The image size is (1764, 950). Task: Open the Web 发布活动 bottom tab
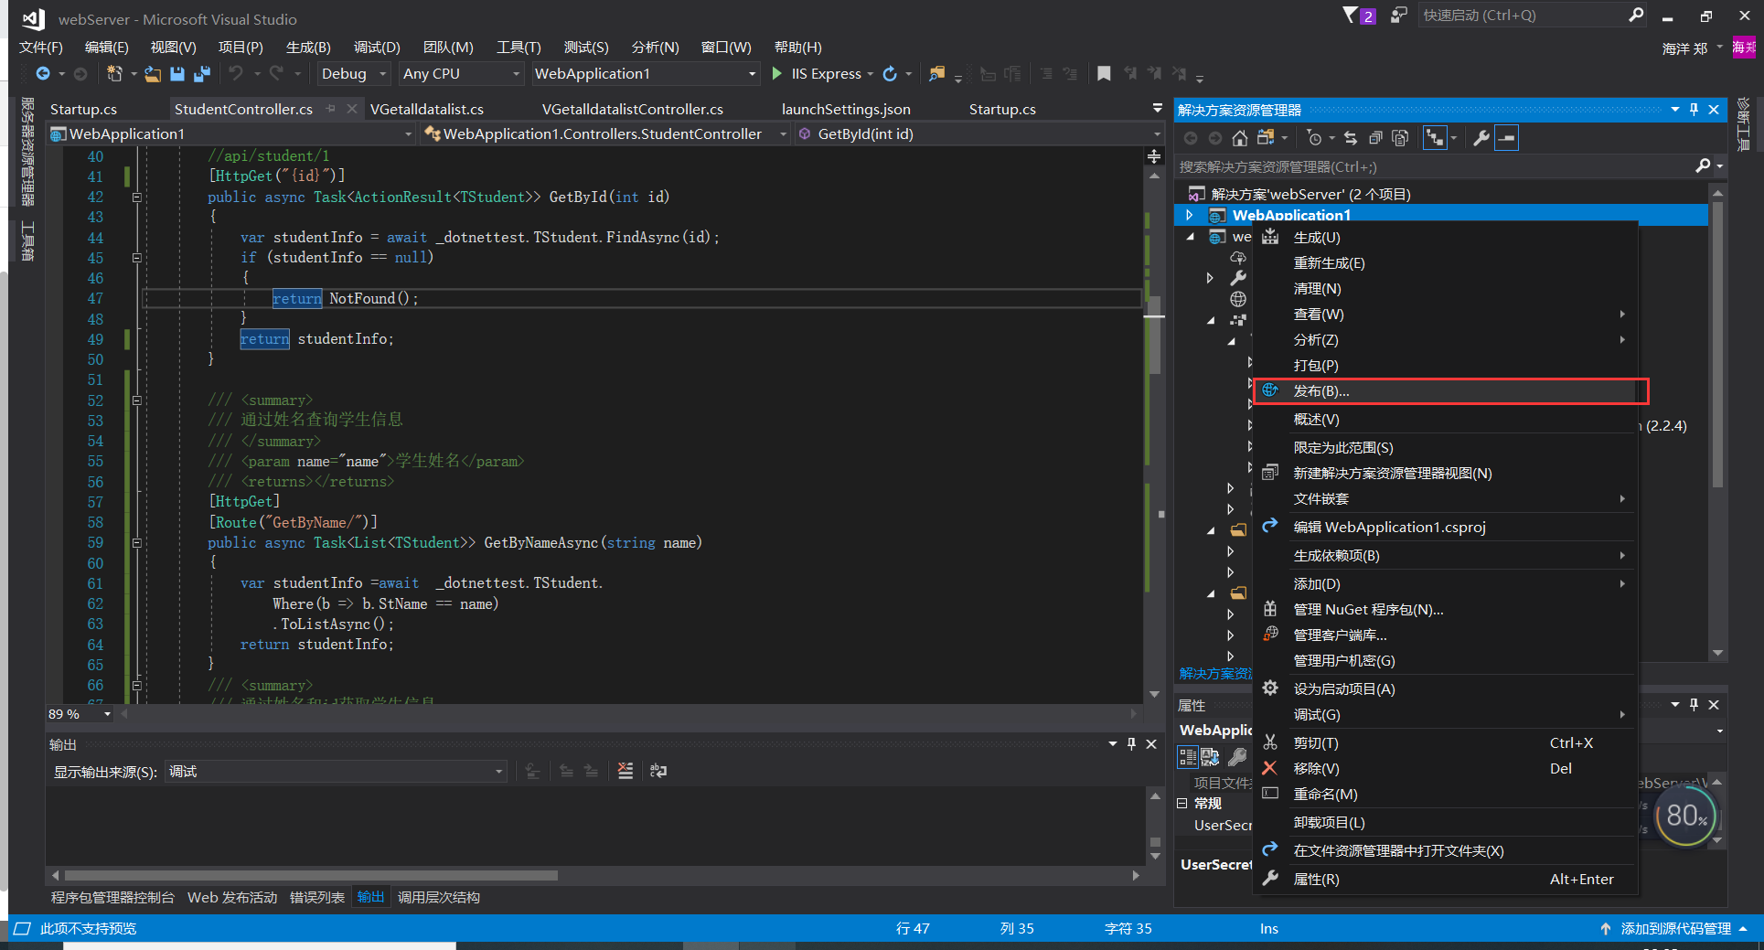click(232, 897)
